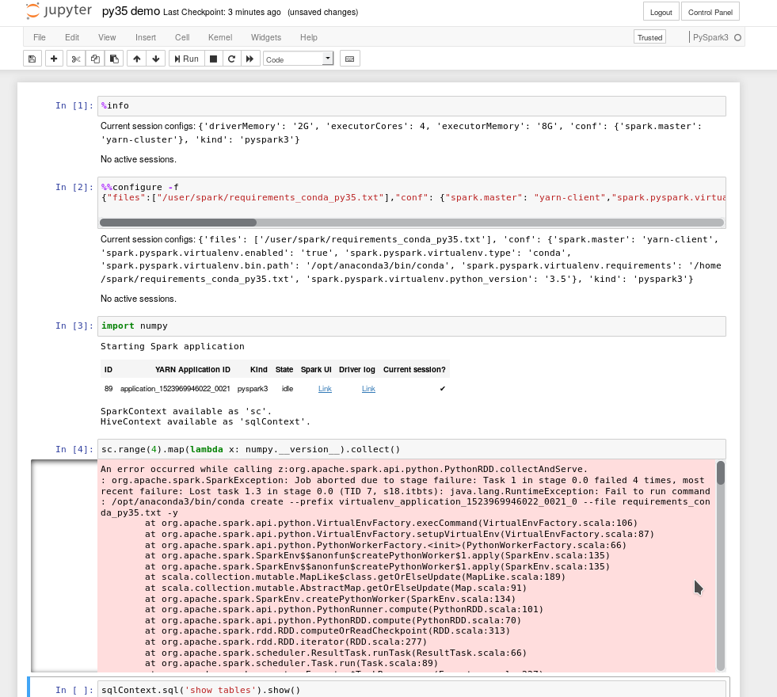Click into the %info code cell
Viewport: 777px width, 697px height.
pyautogui.click(x=411, y=106)
